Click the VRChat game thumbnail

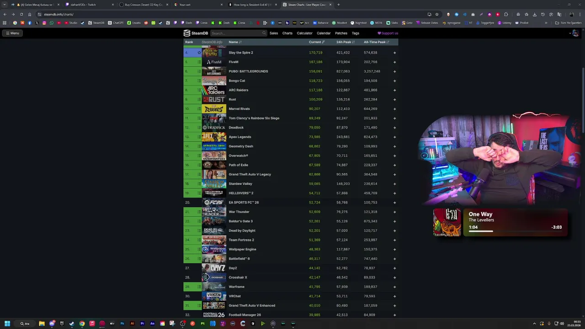pos(214,296)
